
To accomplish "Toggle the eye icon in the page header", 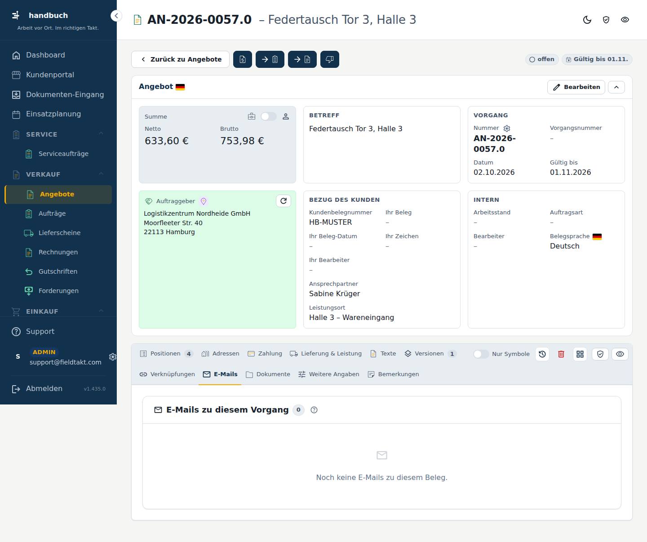I will [x=625, y=20].
